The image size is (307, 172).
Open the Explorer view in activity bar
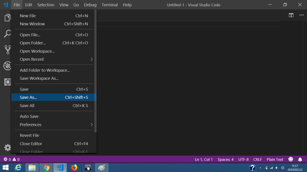point(7,18)
